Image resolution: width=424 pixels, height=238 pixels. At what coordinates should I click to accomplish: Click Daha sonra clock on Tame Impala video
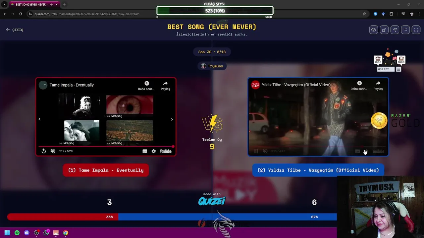click(x=146, y=86)
